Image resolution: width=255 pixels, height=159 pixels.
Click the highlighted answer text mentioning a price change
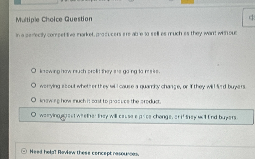(139, 117)
